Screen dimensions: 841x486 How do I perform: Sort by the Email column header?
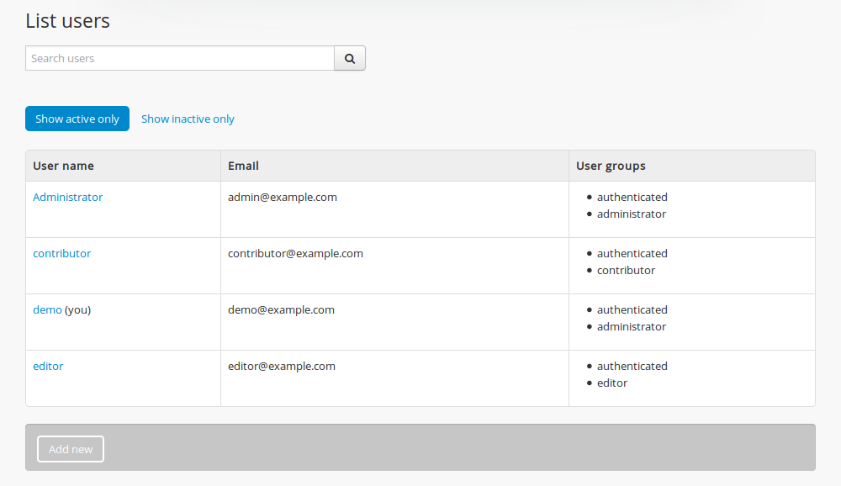(243, 166)
